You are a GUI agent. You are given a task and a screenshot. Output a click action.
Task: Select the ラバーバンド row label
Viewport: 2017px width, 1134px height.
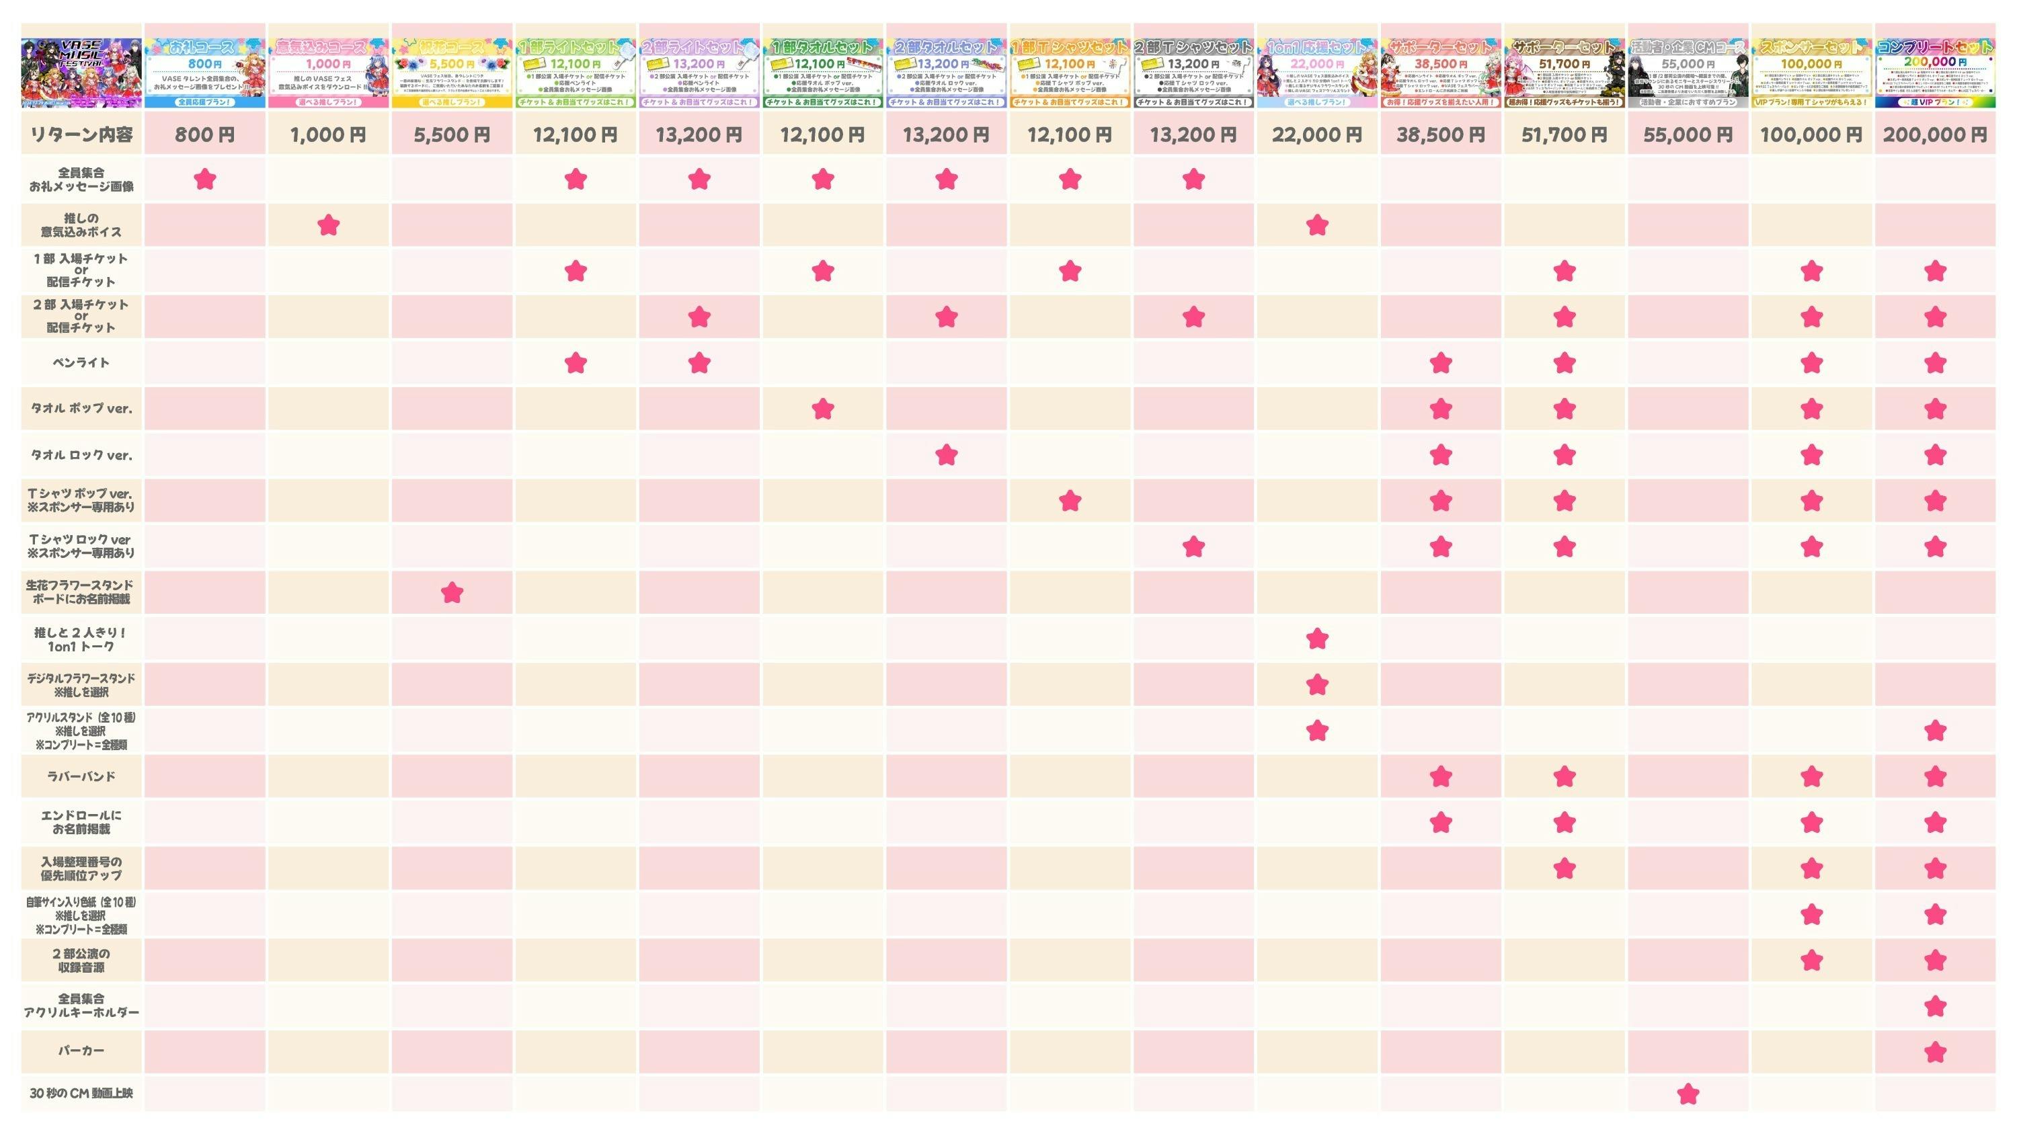point(81,776)
